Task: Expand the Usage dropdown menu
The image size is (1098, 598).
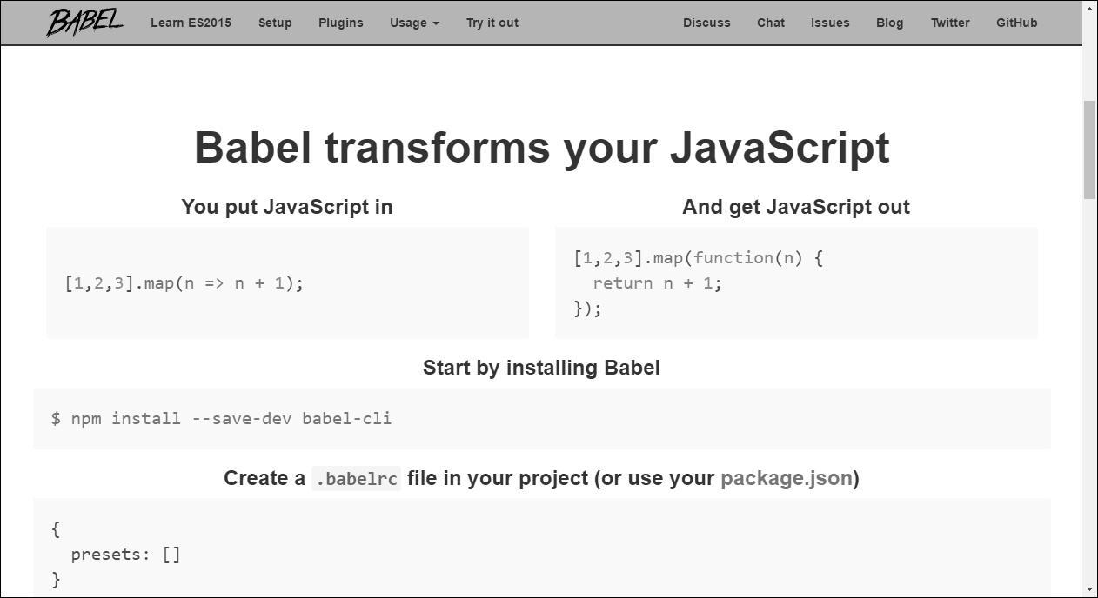Action: pyautogui.click(x=414, y=23)
